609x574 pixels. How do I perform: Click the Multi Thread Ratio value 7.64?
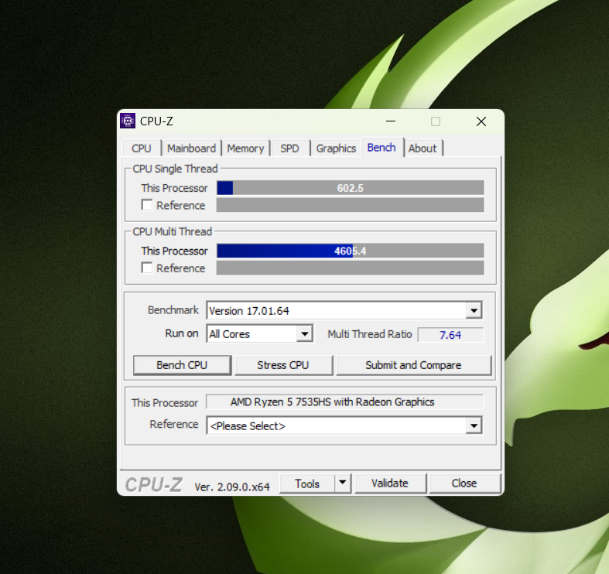[x=450, y=335]
